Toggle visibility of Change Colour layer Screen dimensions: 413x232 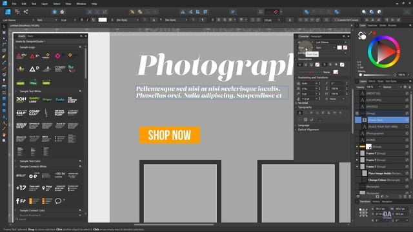[407, 180]
